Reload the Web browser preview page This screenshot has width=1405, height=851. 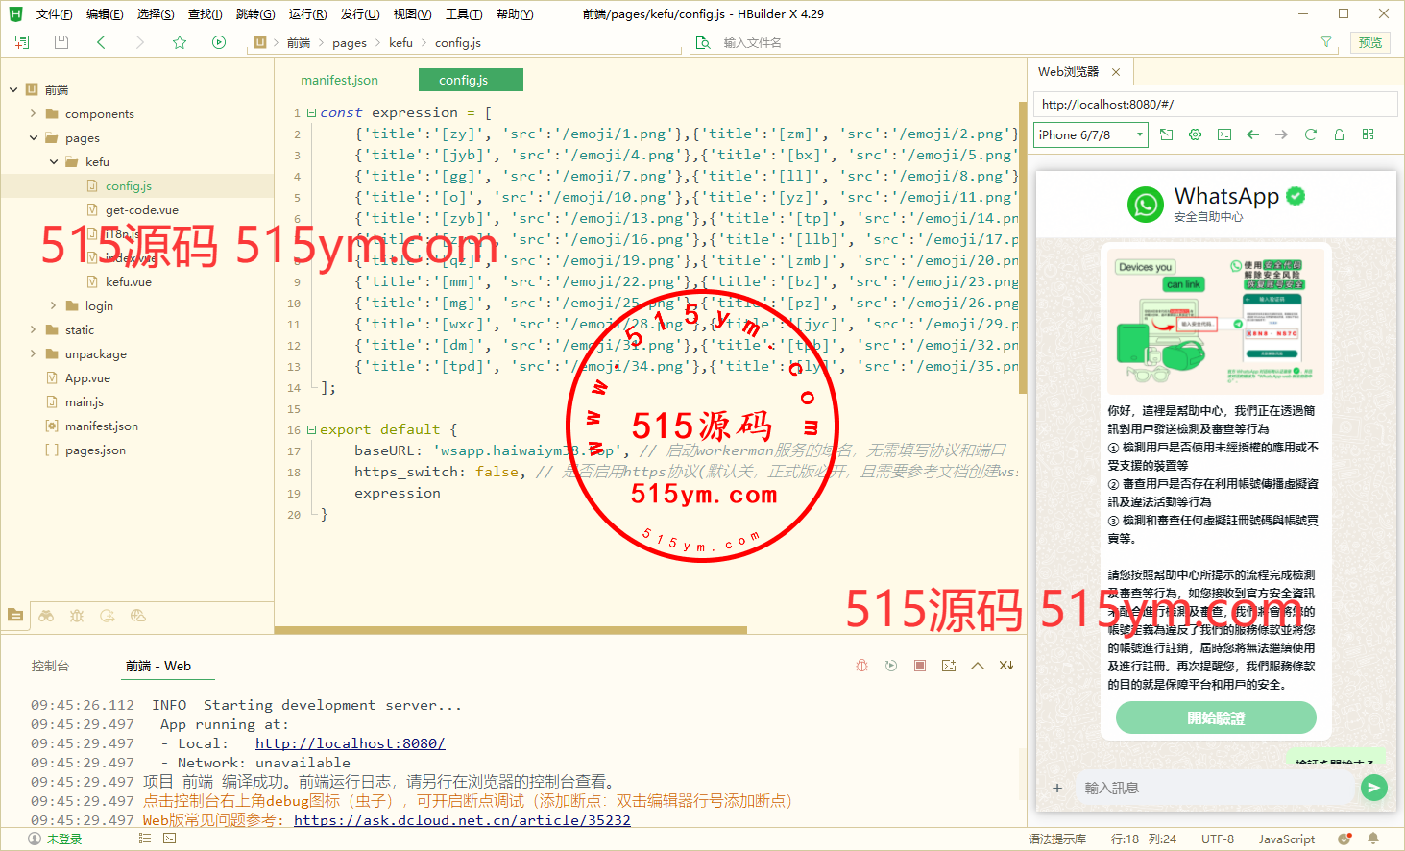point(1310,134)
